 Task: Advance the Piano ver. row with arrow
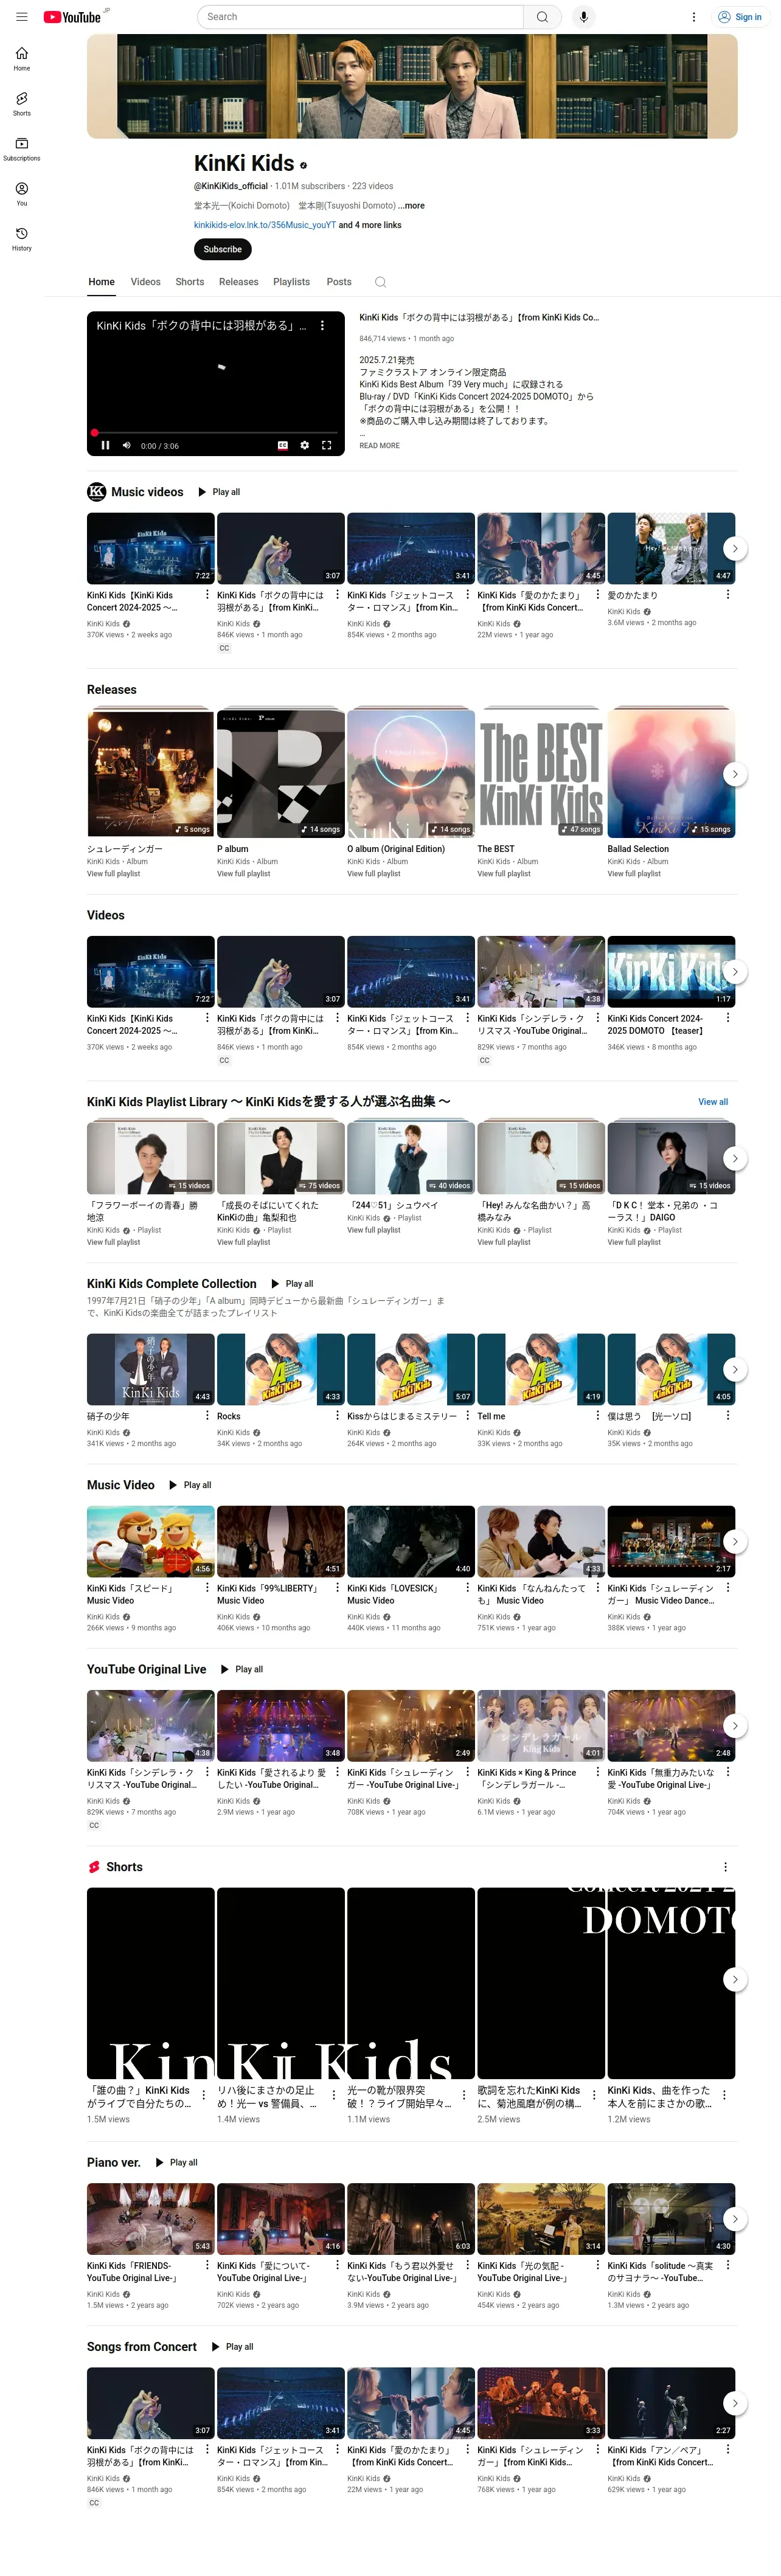point(735,2218)
